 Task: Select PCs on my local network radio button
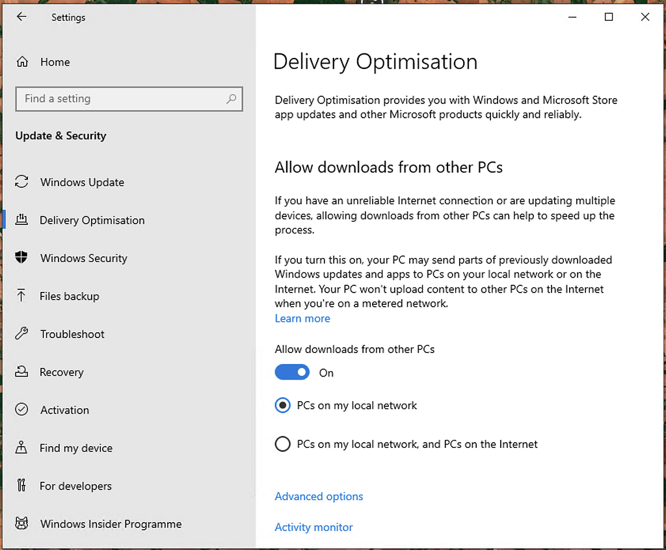coord(282,406)
